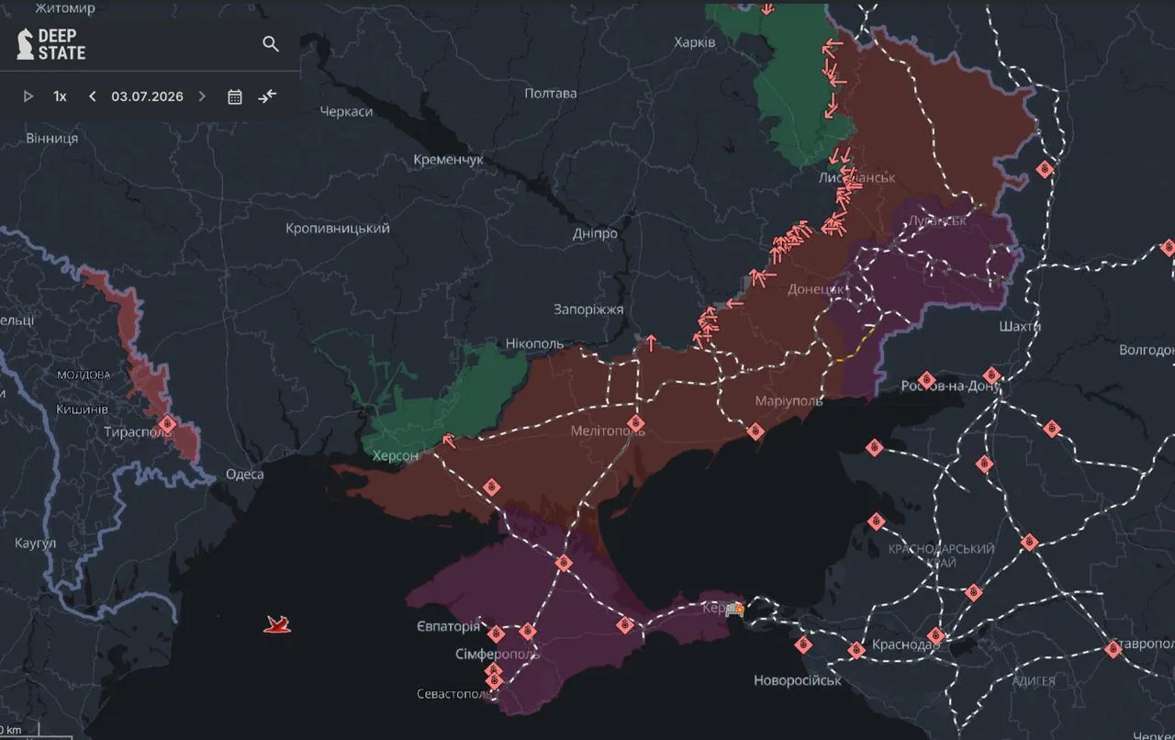The image size is (1175, 740).
Task: Open the compare dates arrows icon
Action: pos(267,96)
